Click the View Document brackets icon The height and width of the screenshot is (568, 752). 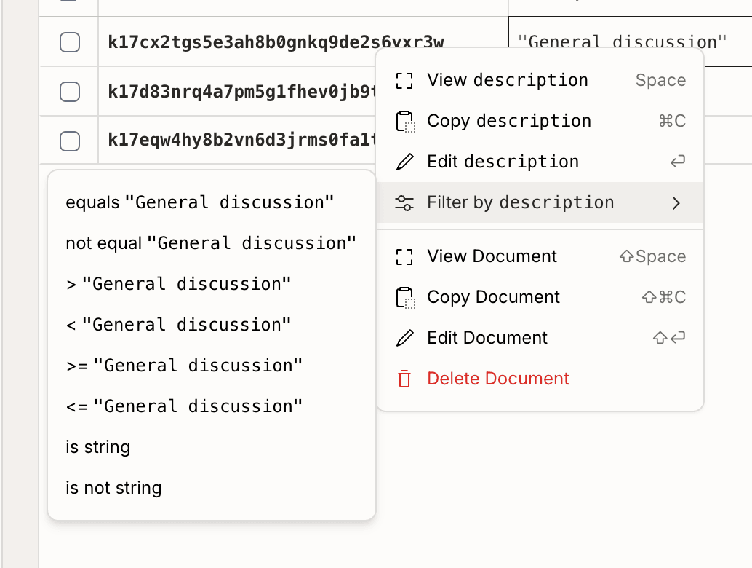(404, 256)
